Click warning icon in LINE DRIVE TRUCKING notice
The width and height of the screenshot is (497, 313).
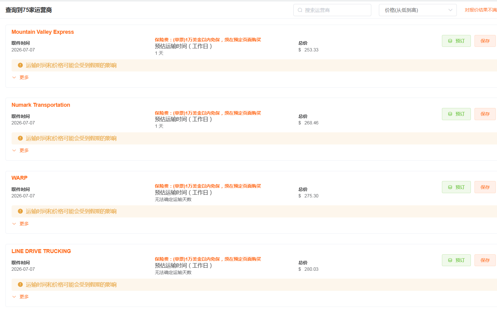pyautogui.click(x=20, y=284)
